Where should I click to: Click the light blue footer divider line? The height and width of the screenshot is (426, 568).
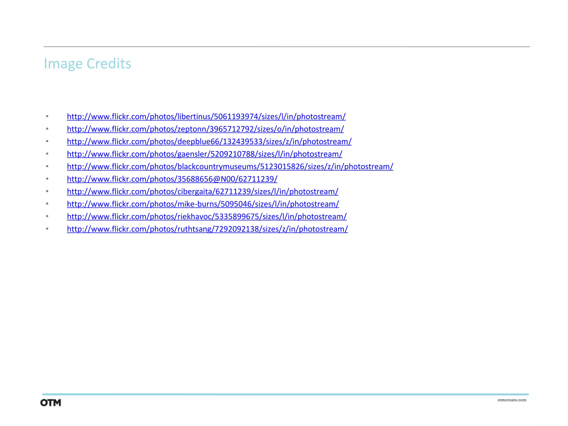click(x=285, y=394)
